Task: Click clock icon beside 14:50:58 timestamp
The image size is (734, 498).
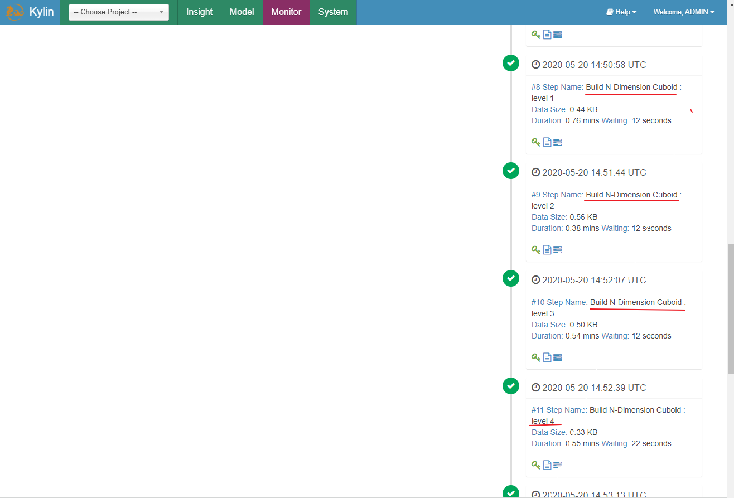Action: pyautogui.click(x=535, y=65)
